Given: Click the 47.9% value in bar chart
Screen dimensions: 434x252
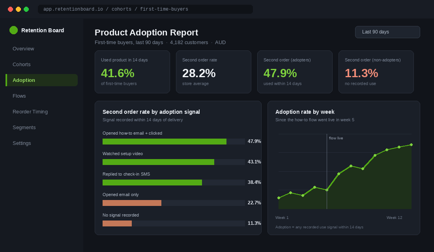Looking at the screenshot, I should (254, 141).
